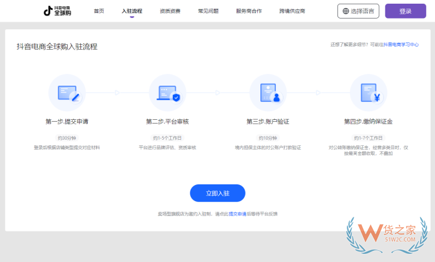This screenshot has height=262, width=435.
Task: Click the arrow between step one and two
Action: point(117,93)
